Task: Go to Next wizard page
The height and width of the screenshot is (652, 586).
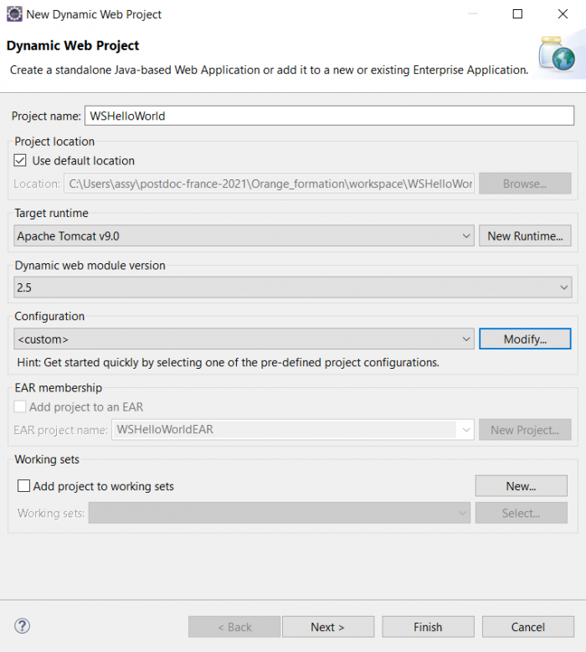Action: coord(328,627)
